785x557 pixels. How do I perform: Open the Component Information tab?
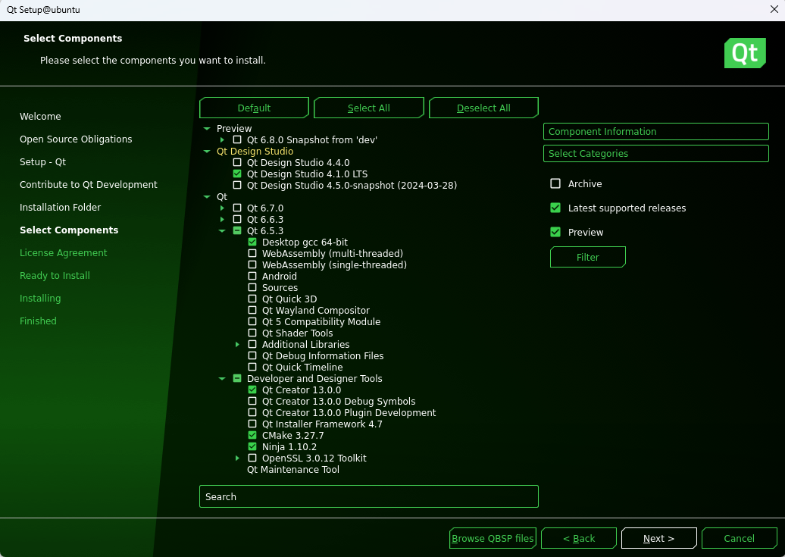(655, 132)
